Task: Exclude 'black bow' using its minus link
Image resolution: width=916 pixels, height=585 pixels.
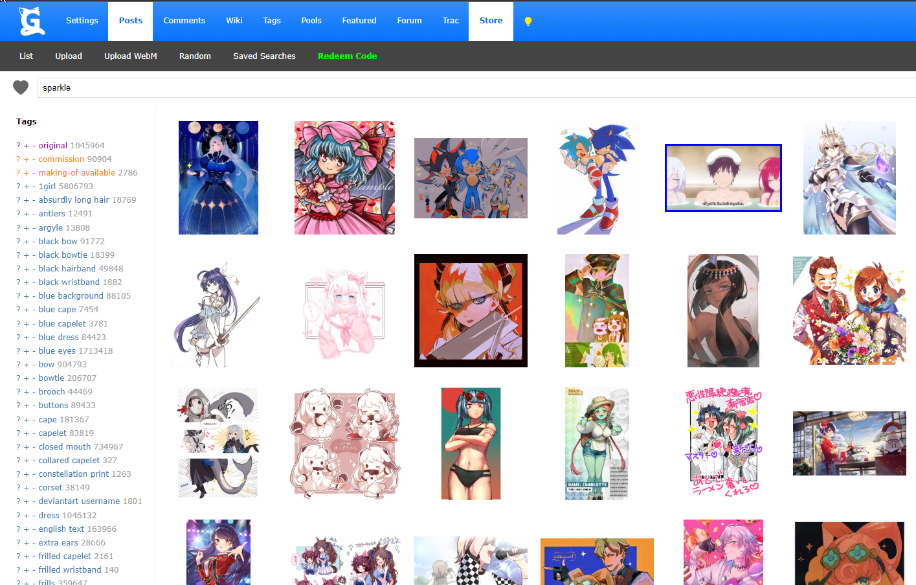Action: (x=34, y=242)
